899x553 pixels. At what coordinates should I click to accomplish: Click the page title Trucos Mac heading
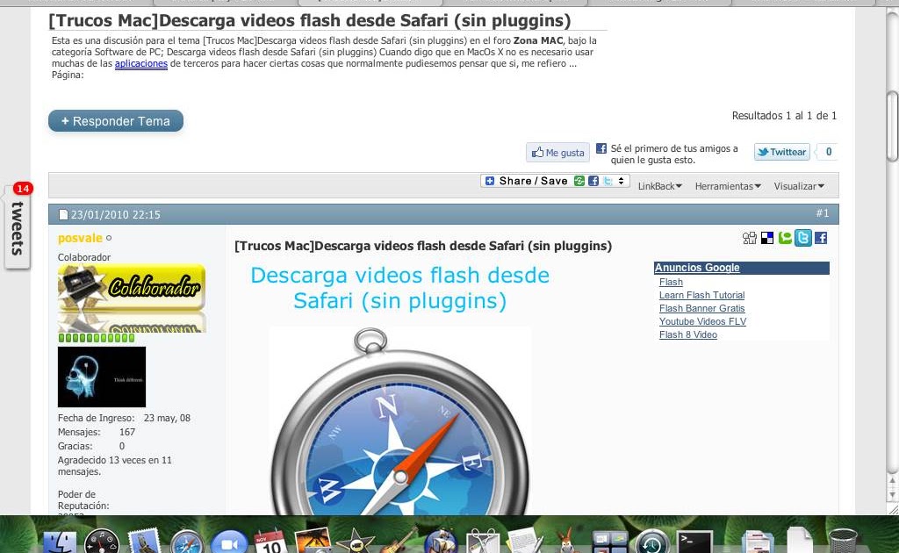pos(310,21)
